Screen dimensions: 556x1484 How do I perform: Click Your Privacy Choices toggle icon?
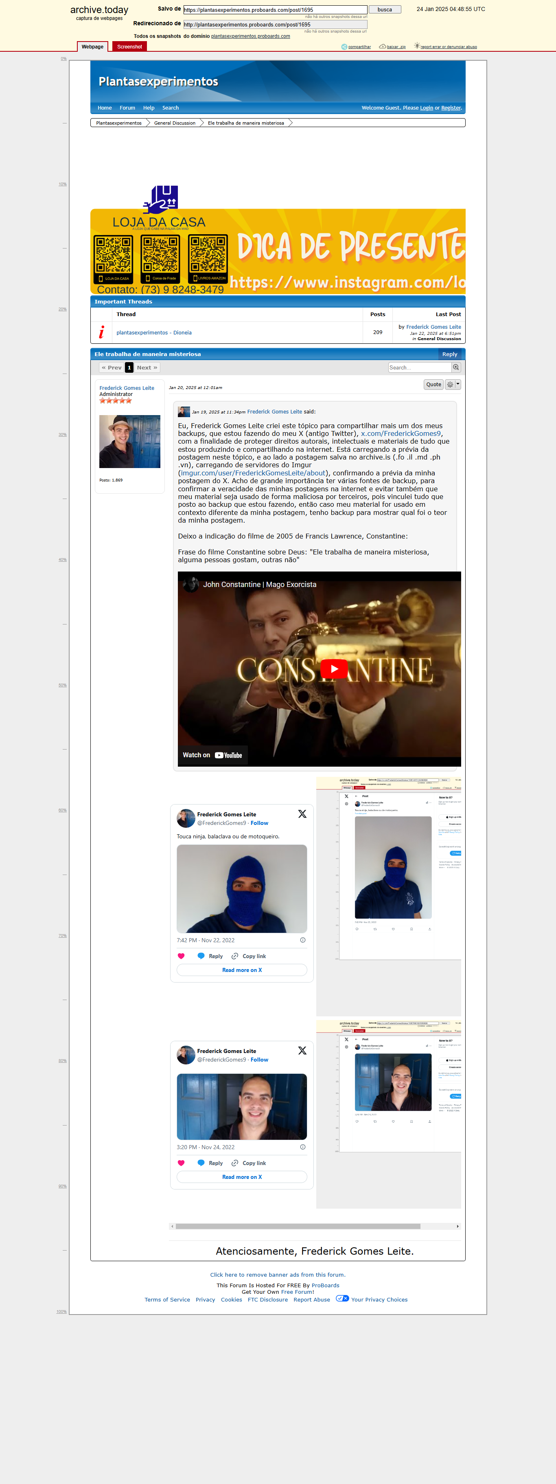342,1299
